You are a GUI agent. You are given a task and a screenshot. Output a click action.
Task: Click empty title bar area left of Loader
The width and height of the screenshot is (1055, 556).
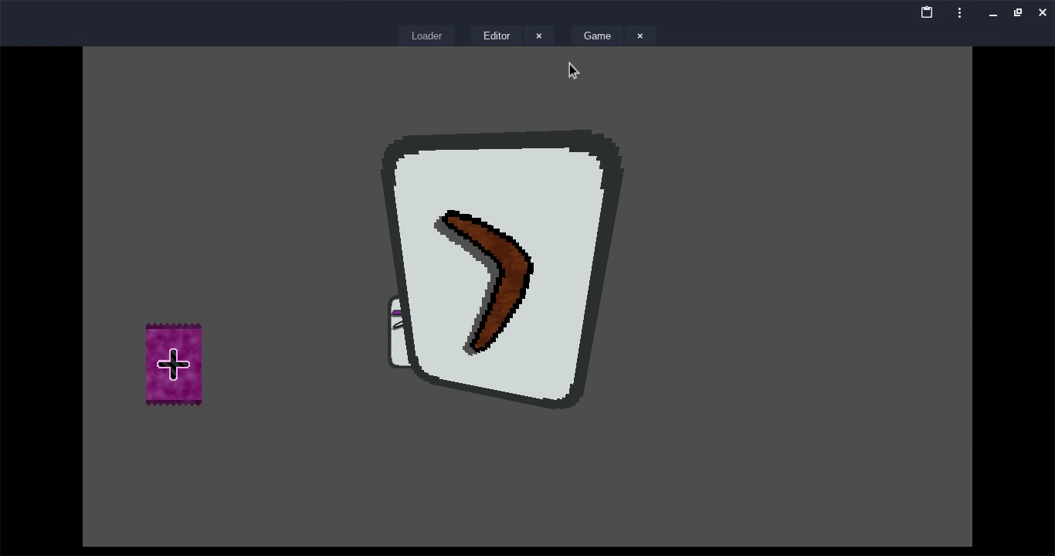(x=193, y=23)
